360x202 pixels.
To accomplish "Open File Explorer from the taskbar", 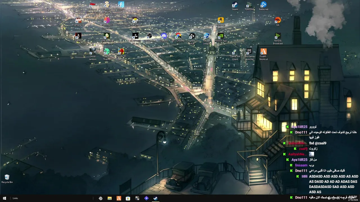I will tap(110, 198).
